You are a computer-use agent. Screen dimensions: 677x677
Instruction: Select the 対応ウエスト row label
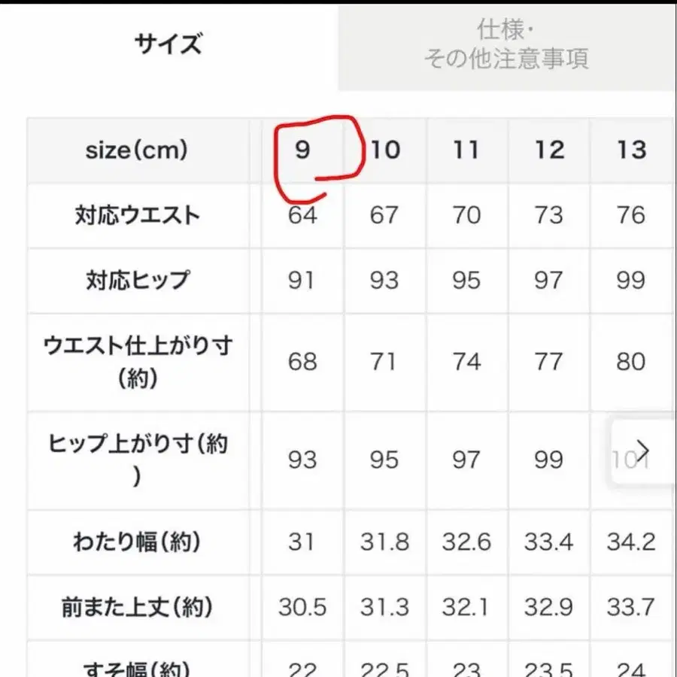click(x=139, y=215)
